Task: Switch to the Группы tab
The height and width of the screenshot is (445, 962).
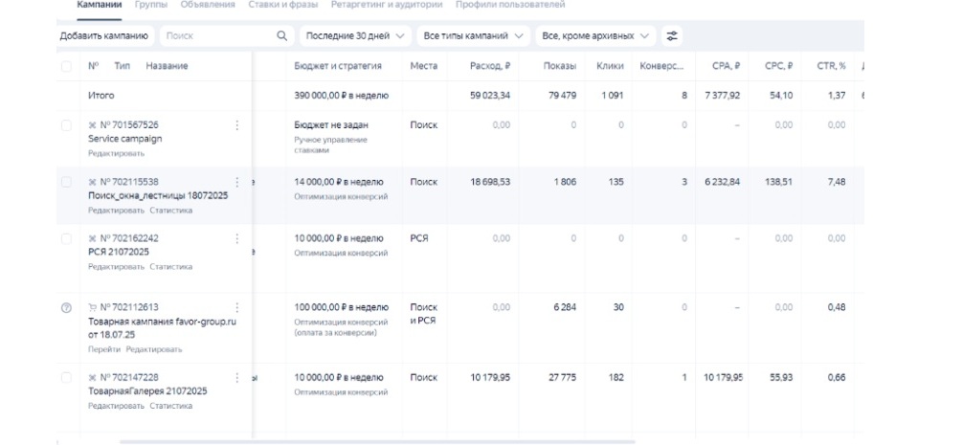Action: click(150, 5)
